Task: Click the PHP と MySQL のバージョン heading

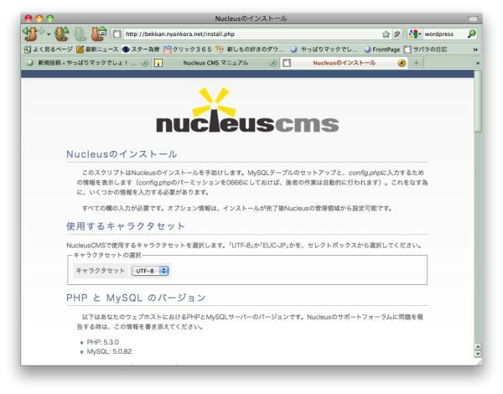Action: click(136, 298)
